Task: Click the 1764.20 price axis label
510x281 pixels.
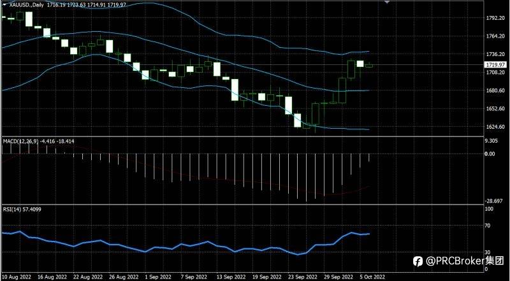Action: [x=495, y=36]
